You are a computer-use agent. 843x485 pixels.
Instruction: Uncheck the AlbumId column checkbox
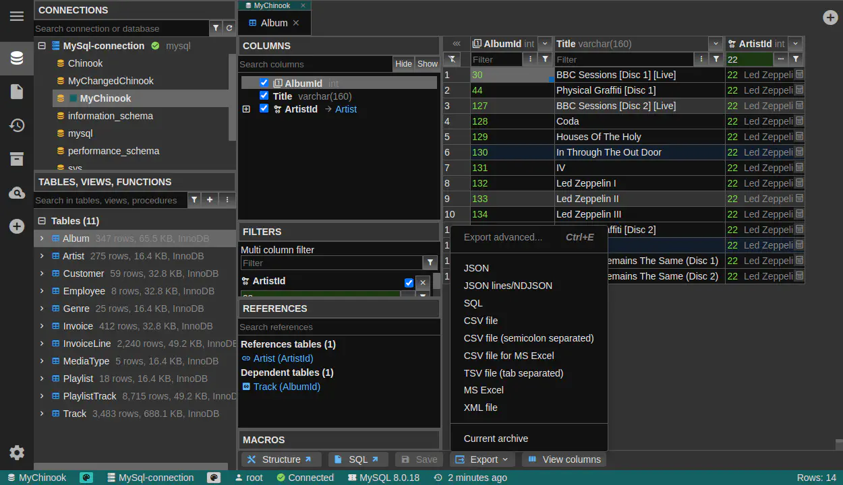click(264, 83)
